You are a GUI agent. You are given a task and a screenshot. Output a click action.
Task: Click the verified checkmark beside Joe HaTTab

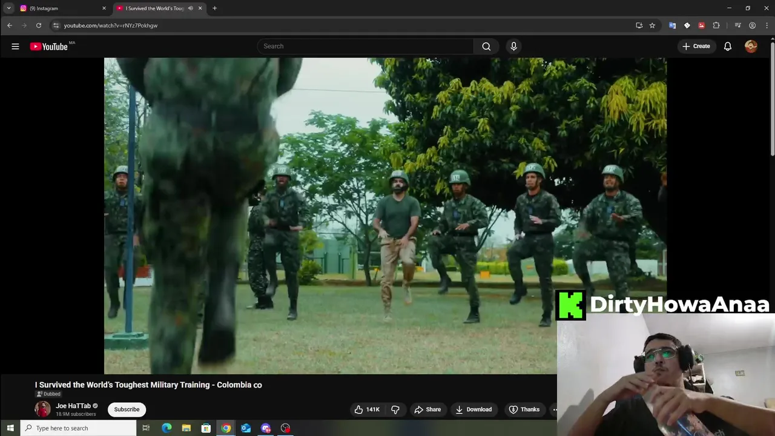click(x=95, y=406)
